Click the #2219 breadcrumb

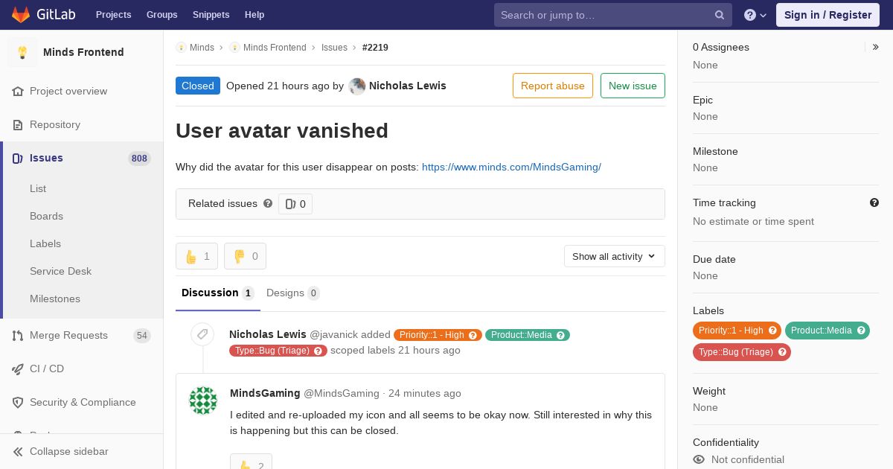pos(375,48)
